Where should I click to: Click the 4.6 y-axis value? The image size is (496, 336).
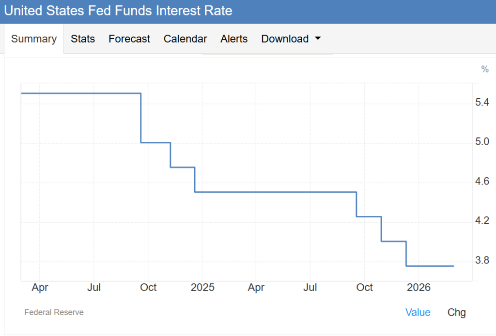pyautogui.click(x=482, y=182)
